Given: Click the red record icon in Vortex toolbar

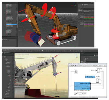Looking at the screenshot, I should (63, 51).
